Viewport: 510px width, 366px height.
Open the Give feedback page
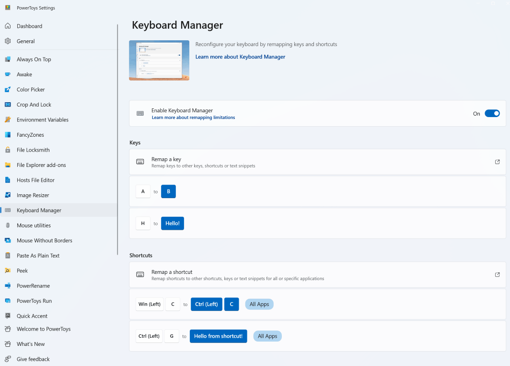click(58, 359)
